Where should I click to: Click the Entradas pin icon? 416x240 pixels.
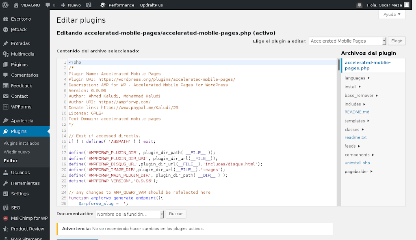pyautogui.click(x=6, y=43)
